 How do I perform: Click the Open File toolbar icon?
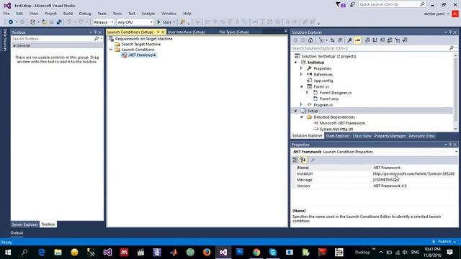tap(44, 22)
